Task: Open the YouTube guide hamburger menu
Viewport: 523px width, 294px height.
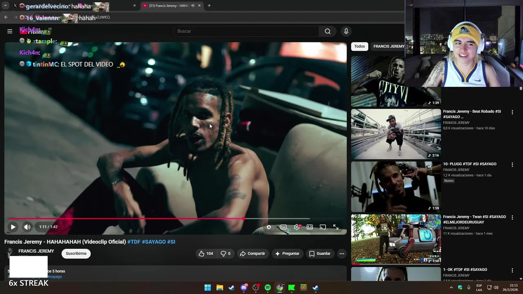Action: tap(10, 31)
